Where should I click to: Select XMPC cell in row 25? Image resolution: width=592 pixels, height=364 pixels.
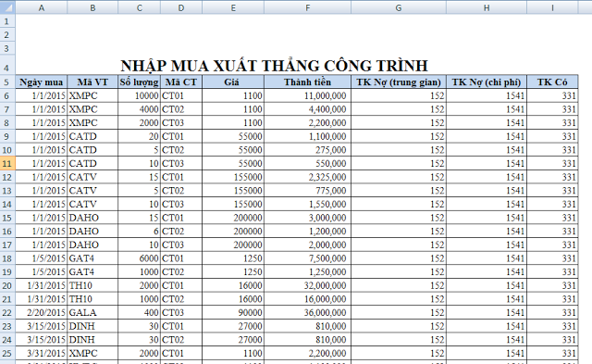92,353
